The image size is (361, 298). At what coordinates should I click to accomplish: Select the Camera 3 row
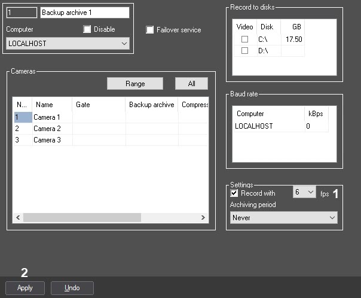point(111,140)
